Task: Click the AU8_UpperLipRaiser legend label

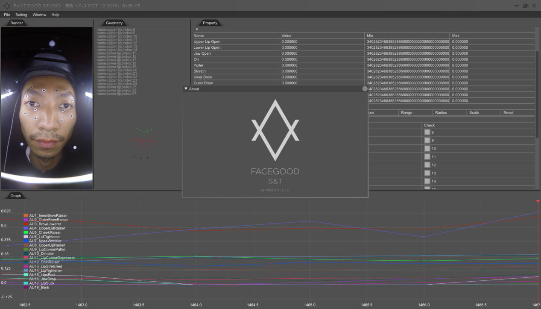Action: 47,245
